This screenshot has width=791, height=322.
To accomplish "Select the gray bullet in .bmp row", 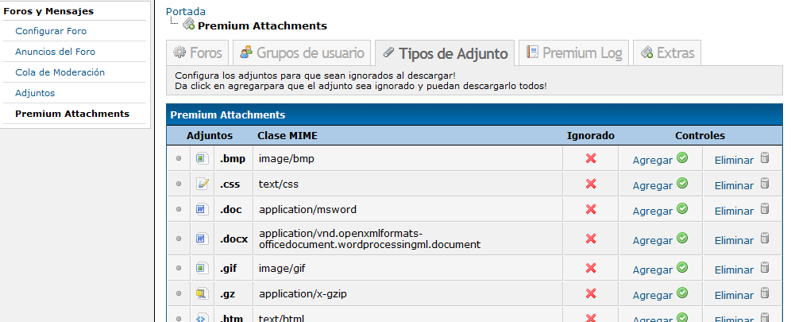I will point(179,159).
